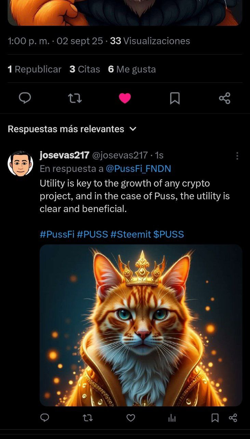View the 3 Citas quotes list
Image resolution: width=250 pixels, height=439 pixels.
click(x=85, y=69)
